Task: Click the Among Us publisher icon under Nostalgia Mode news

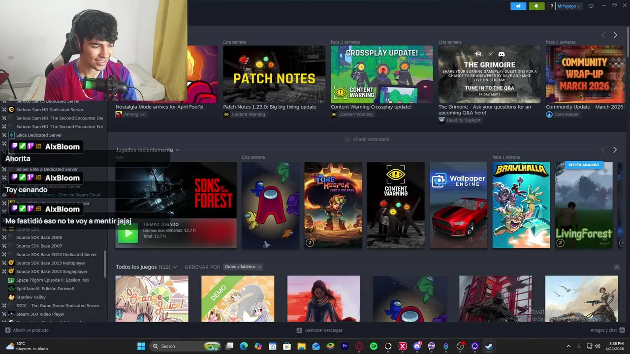Action: [119, 114]
